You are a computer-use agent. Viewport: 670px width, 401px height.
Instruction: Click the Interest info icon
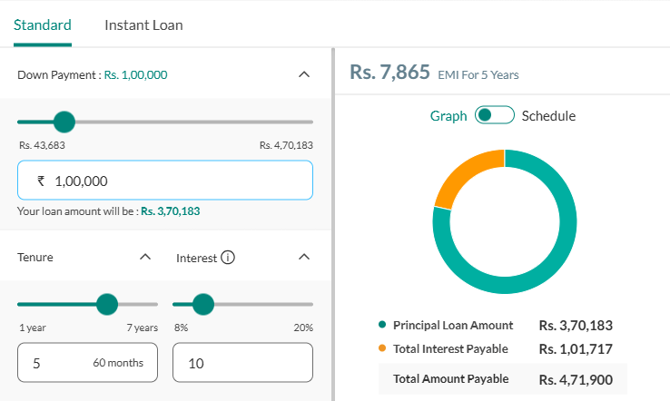click(x=228, y=258)
